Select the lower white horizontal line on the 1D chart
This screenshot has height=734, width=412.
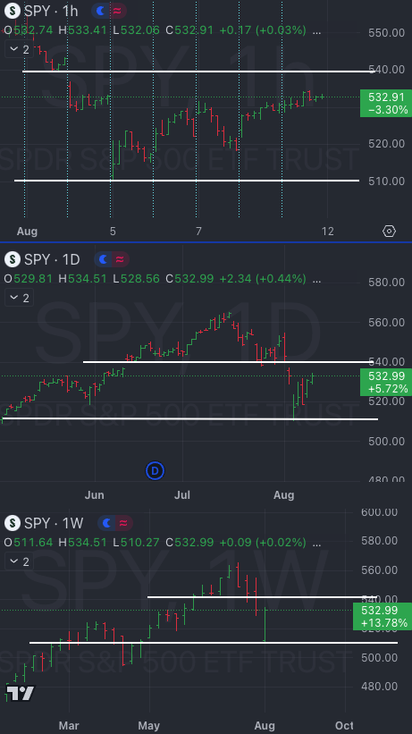tap(189, 419)
